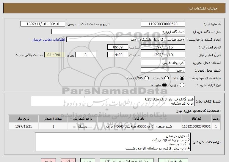Click the جزئیات اطلاعات نیاز header title

203,8
